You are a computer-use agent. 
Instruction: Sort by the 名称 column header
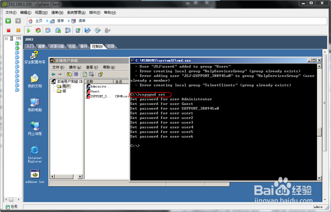[99, 81]
